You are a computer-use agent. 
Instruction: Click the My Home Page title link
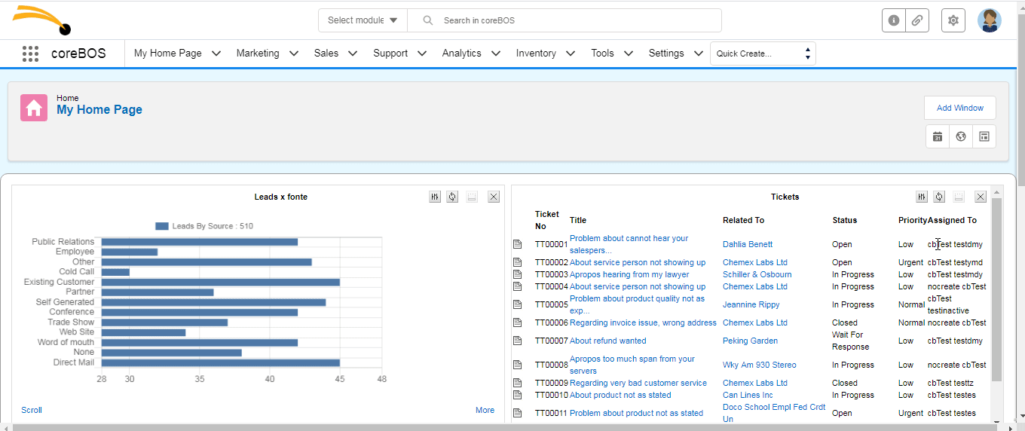(99, 110)
